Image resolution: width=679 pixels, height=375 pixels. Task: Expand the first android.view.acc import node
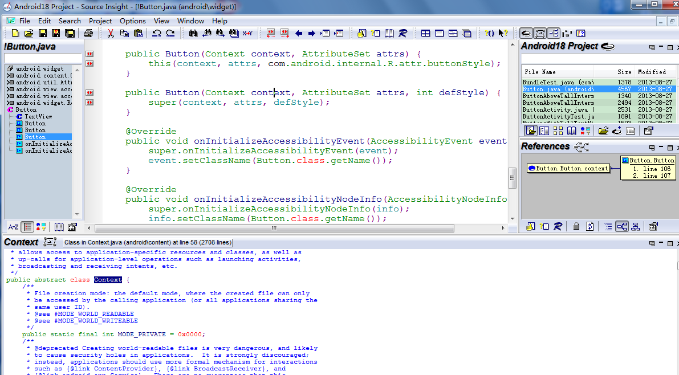pos(10,89)
